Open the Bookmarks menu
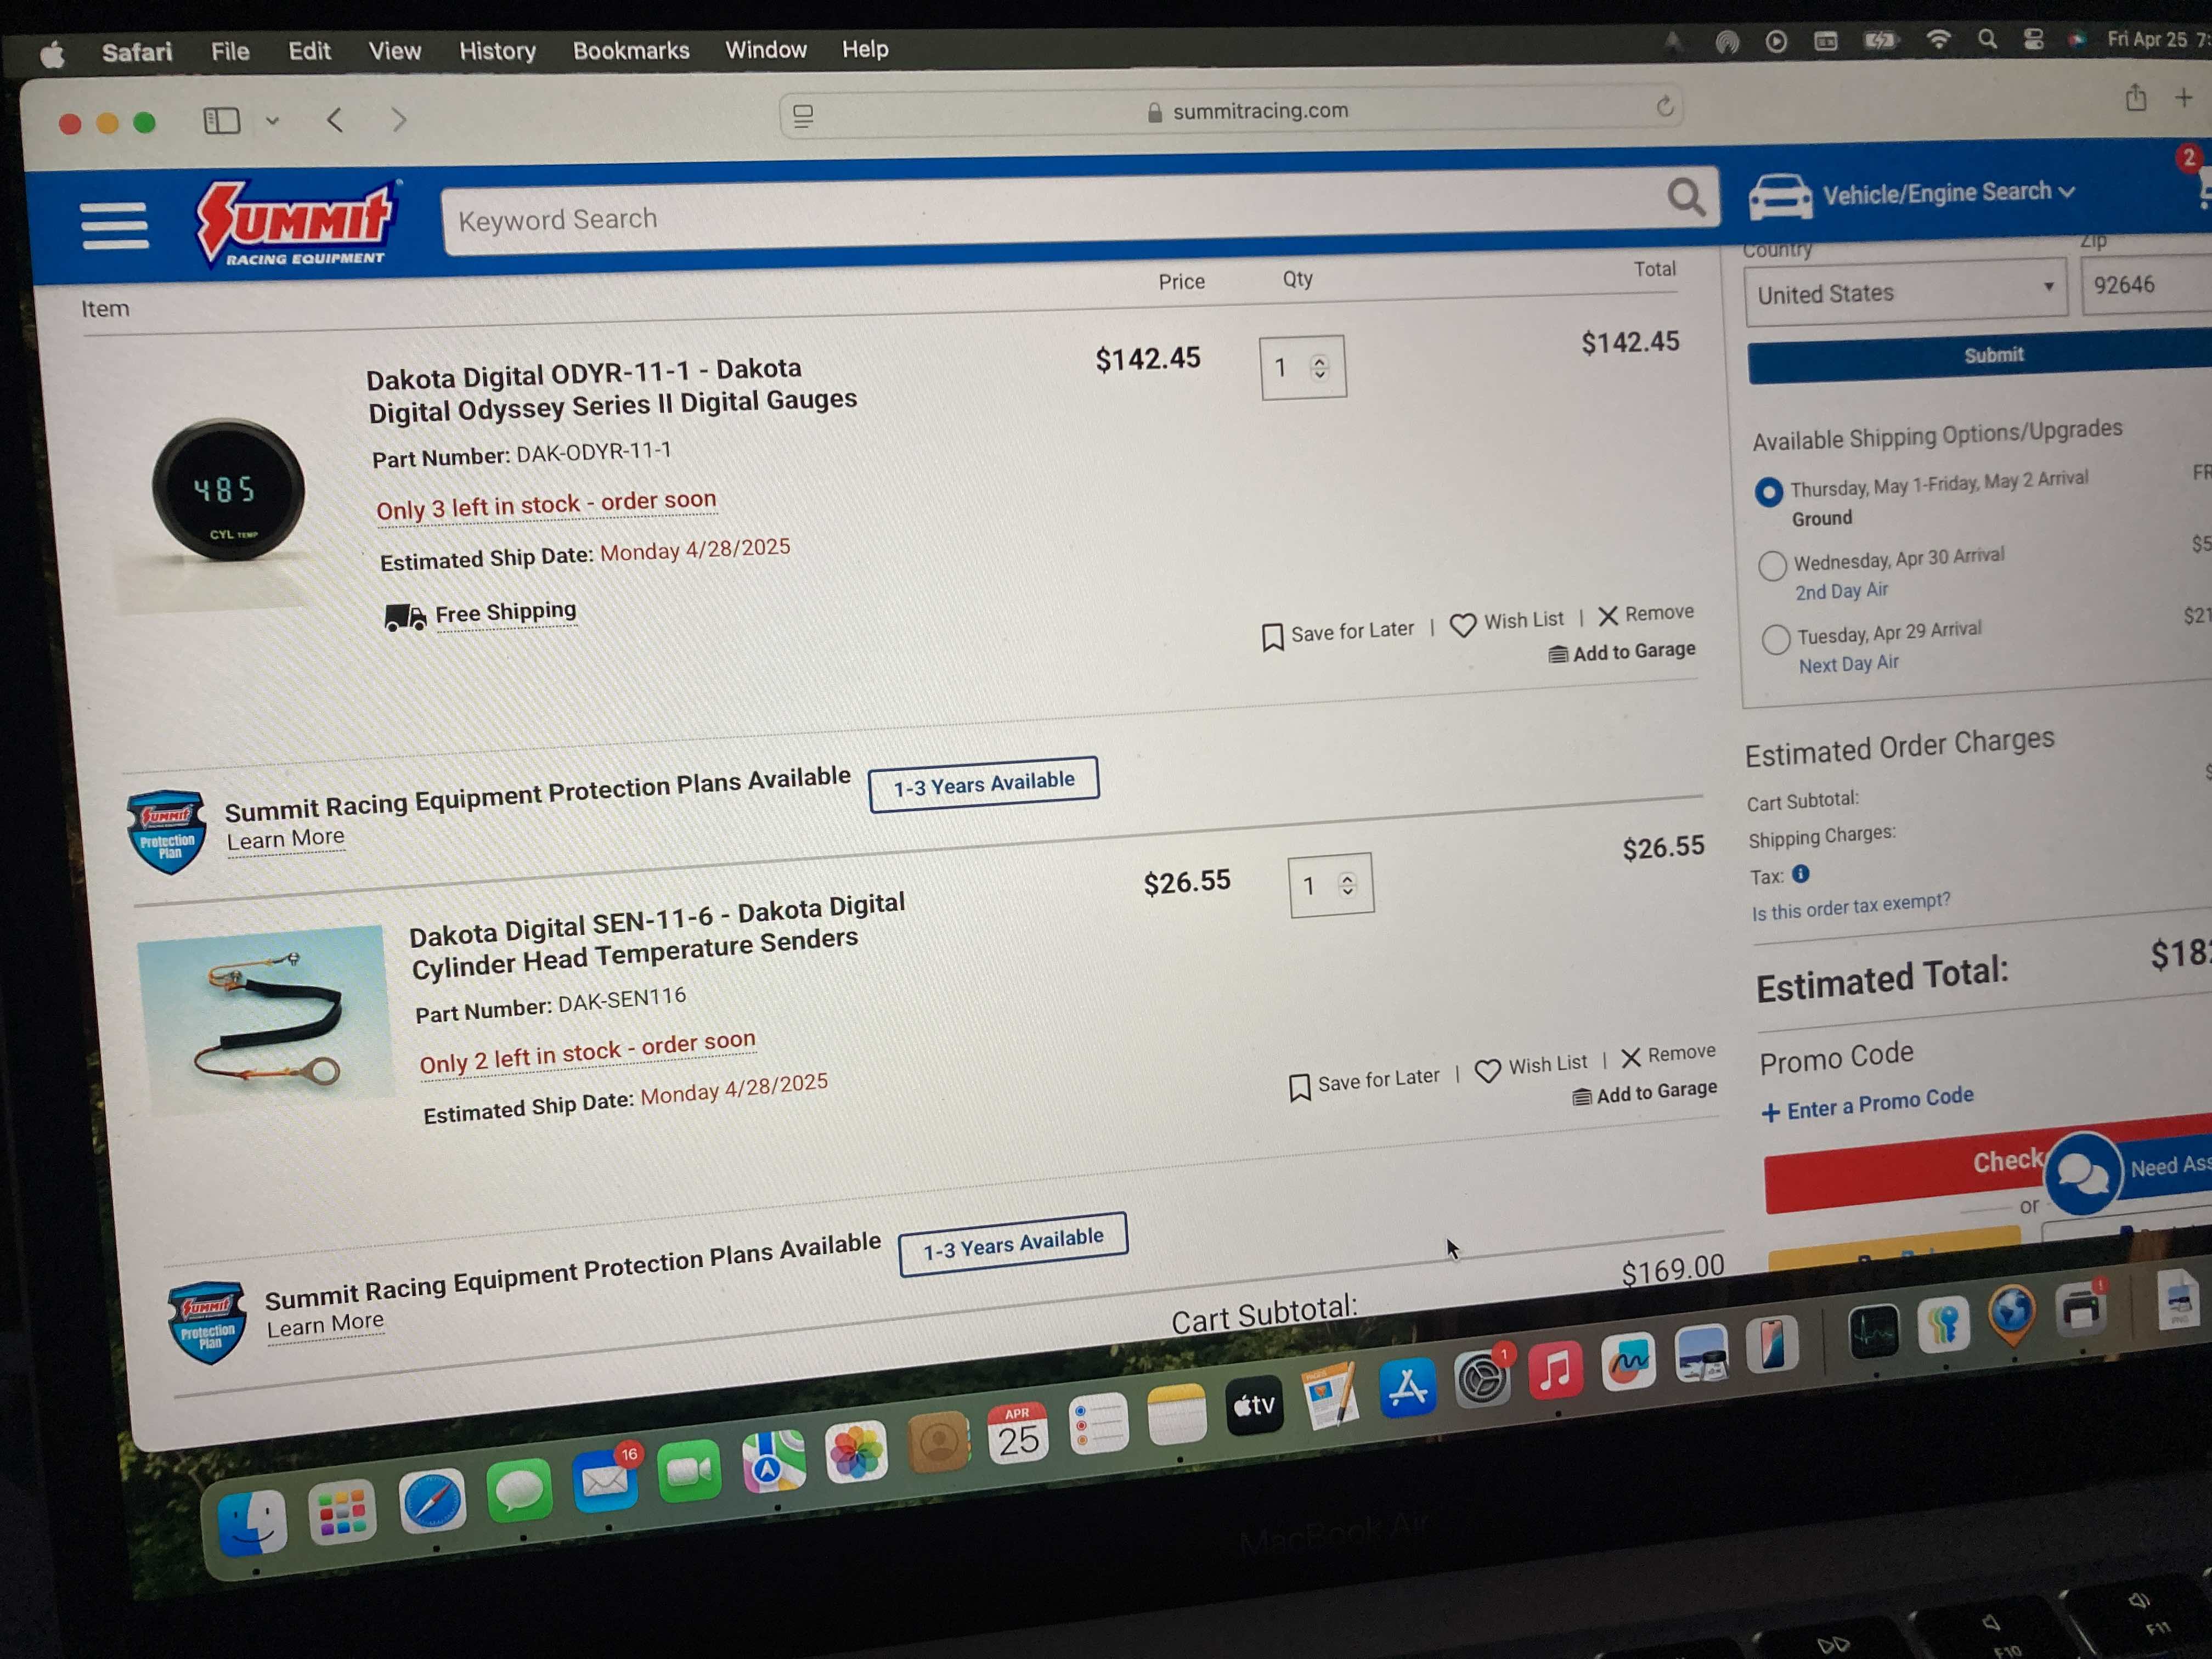This screenshot has width=2212, height=1659. click(631, 51)
